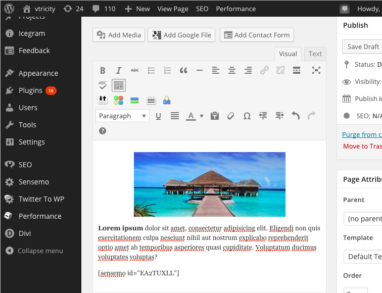
Task: Click Save Draft button
Action: (x=362, y=46)
